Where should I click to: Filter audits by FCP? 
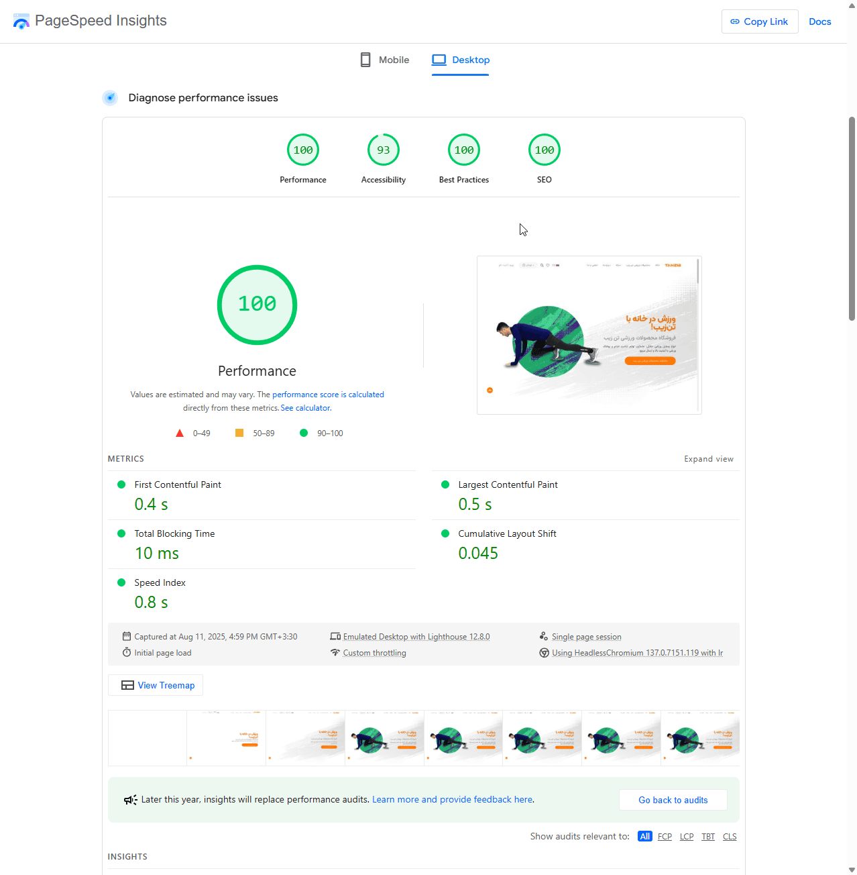(x=665, y=837)
